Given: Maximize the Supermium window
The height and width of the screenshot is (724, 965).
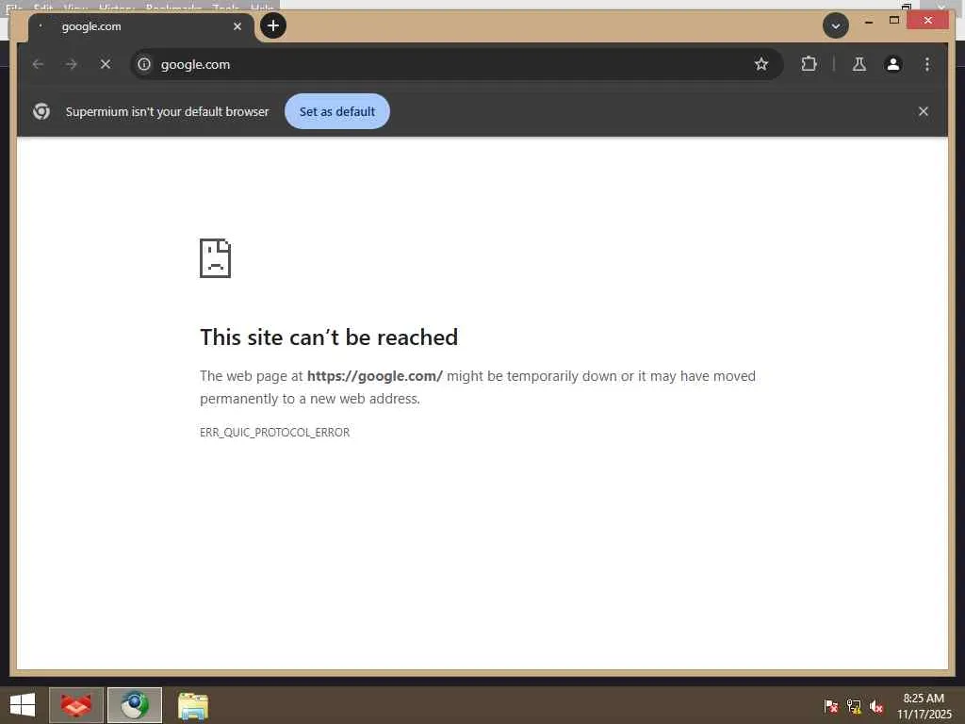Looking at the screenshot, I should pos(894,21).
